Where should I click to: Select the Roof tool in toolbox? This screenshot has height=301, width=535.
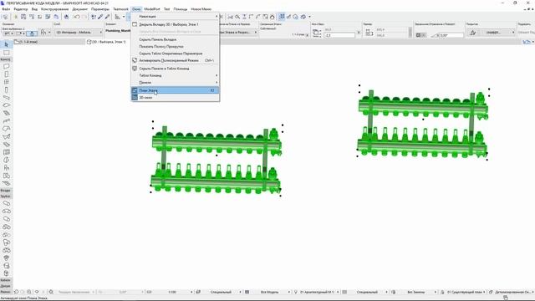pyautogui.click(x=6, y=129)
